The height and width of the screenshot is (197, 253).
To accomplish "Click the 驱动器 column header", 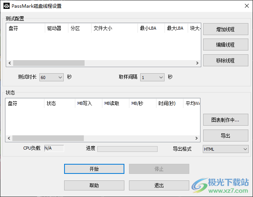I will (57, 28).
